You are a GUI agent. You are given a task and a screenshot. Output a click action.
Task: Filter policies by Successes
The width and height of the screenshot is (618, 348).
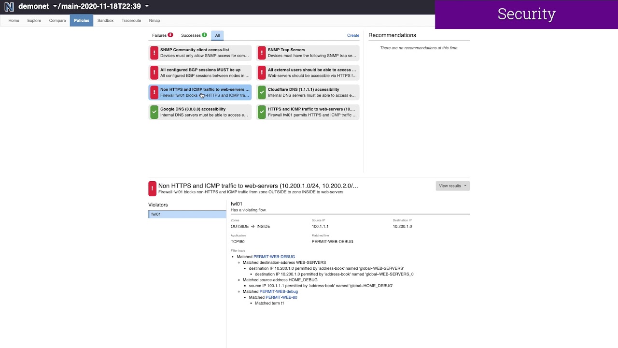tap(194, 35)
